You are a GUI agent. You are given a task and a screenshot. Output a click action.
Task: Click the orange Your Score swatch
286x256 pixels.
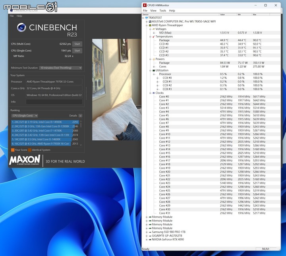pos(13,150)
